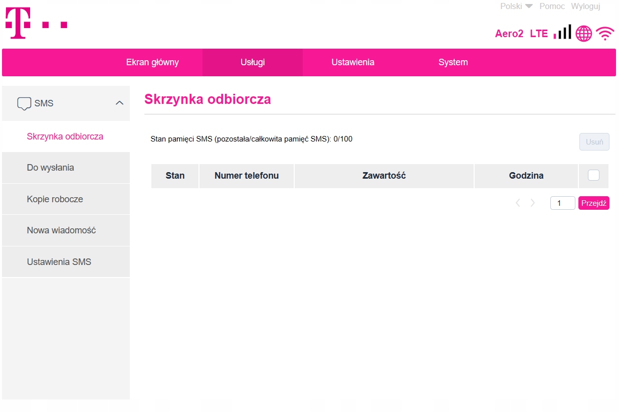Tick the select-all messages checkbox

(x=593, y=175)
